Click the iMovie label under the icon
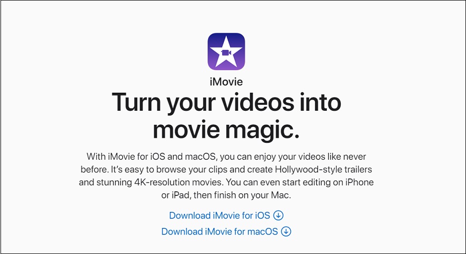466x254 pixels. point(226,81)
